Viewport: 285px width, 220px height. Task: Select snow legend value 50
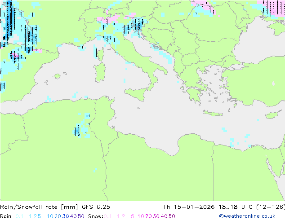[x=172, y=216]
